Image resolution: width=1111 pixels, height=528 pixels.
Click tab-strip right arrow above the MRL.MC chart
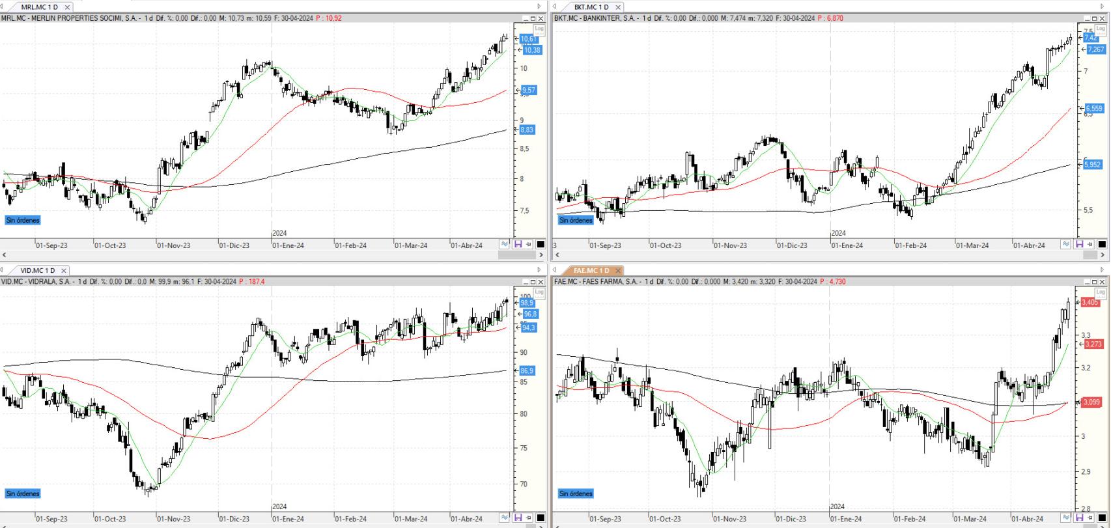tap(539, 7)
